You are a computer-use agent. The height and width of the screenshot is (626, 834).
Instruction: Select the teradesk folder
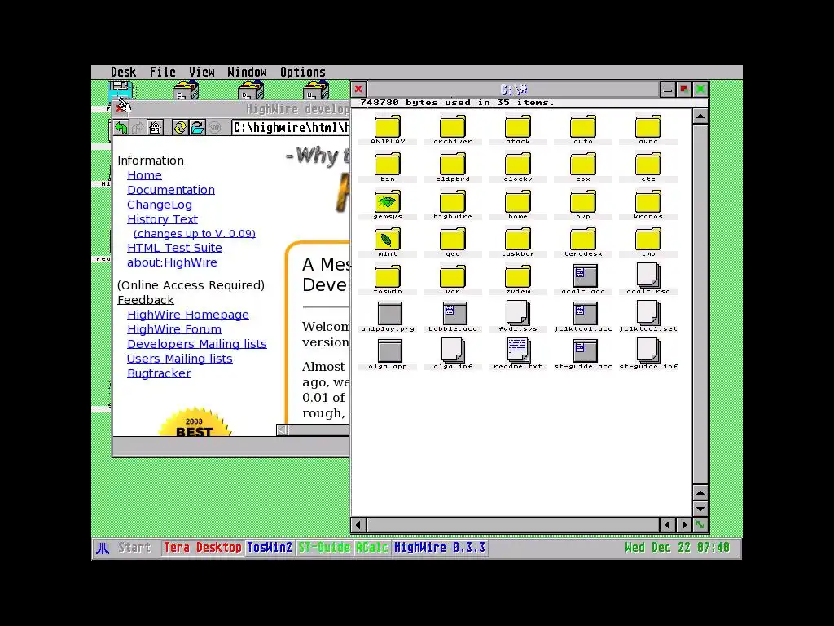tap(583, 242)
